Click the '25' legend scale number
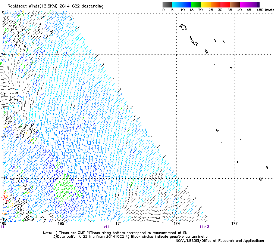Image resolution: width=276 pixels, height=243 pixels. click(x=211, y=10)
